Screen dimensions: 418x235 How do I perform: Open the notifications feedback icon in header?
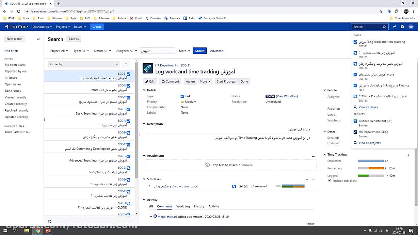point(394,27)
